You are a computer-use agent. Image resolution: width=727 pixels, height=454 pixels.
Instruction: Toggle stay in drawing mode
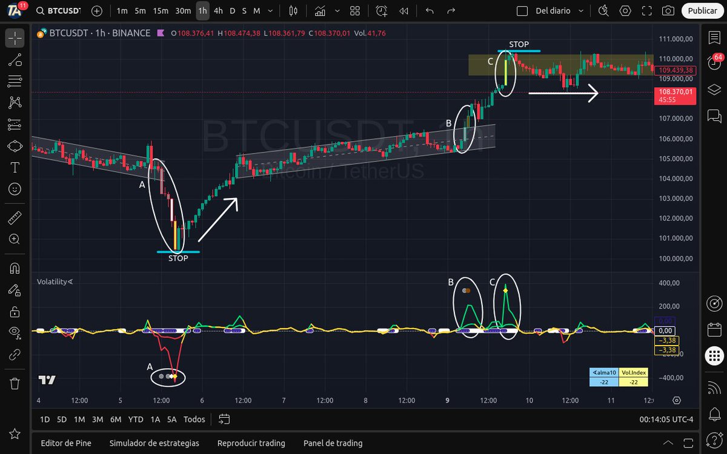coord(15,290)
